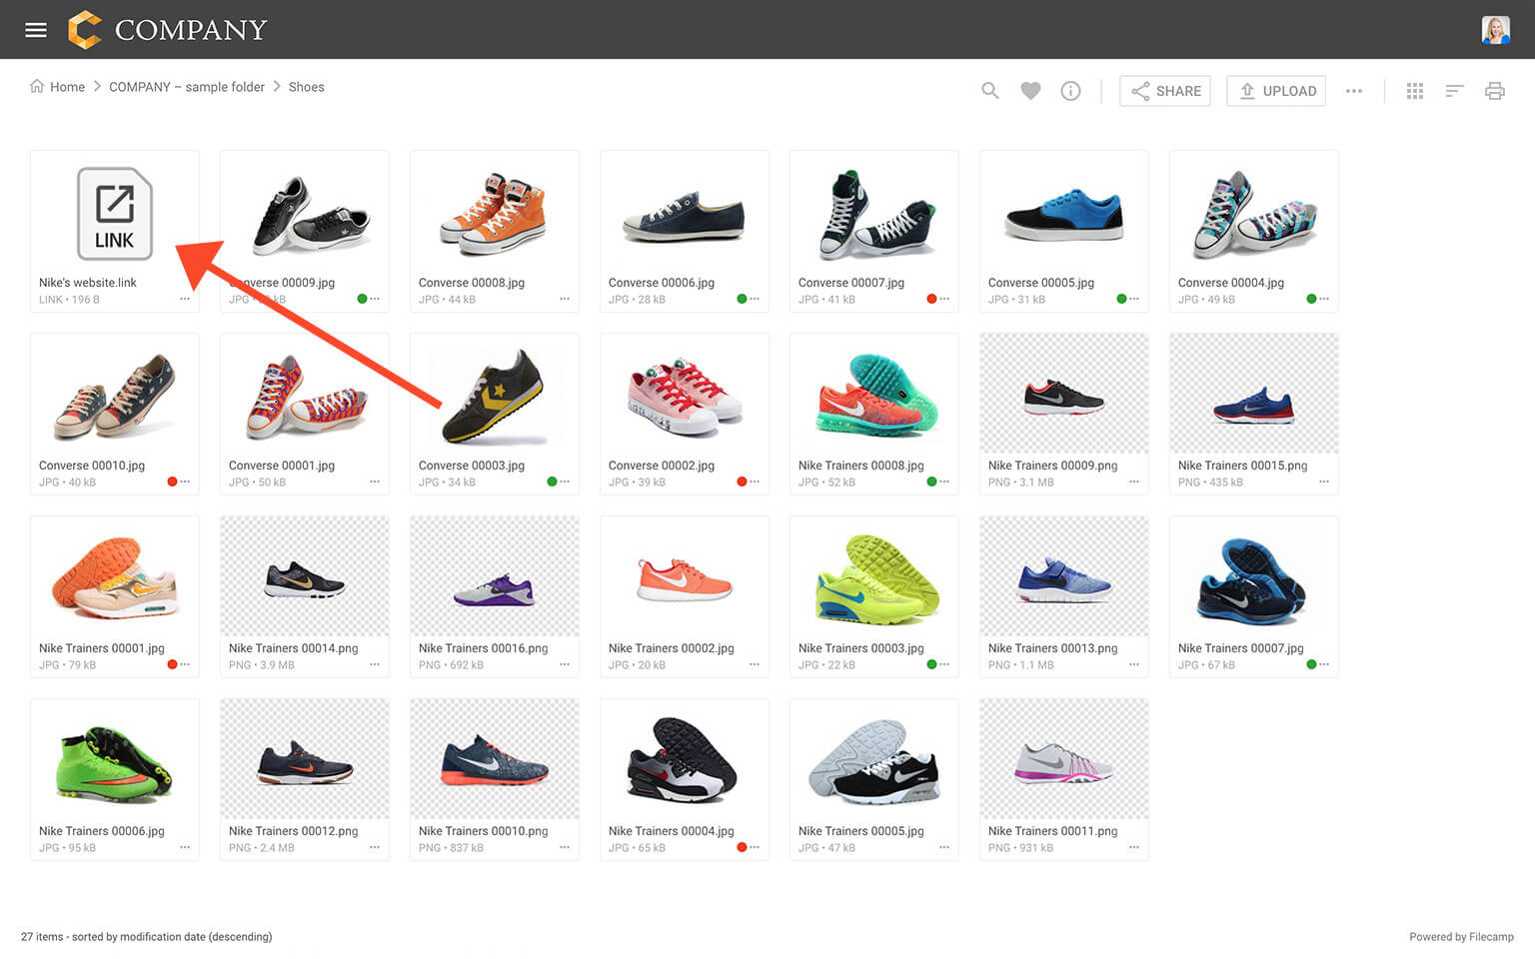The height and width of the screenshot is (959, 1535).
Task: Open Converse 00004.jpg thumbnail
Action: (1254, 212)
